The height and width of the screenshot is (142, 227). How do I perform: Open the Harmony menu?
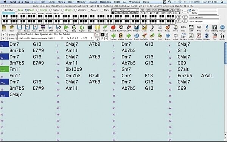tap(106, 2)
